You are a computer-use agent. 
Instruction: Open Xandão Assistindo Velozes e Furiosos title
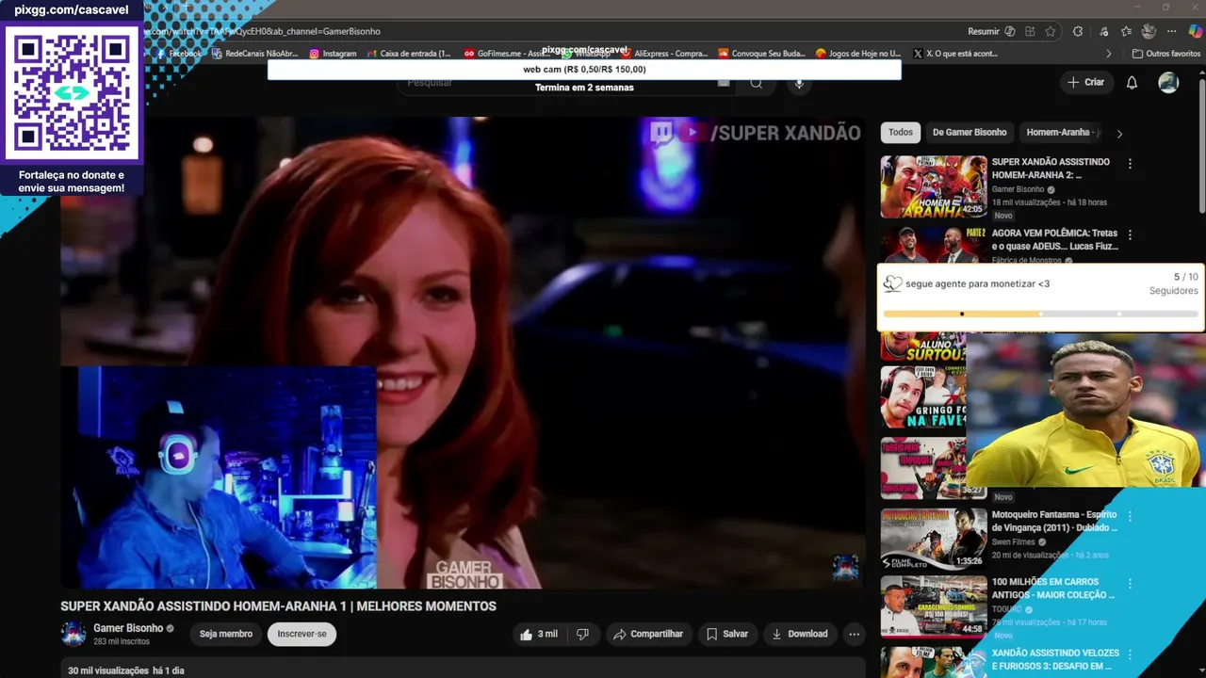pyautogui.click(x=1055, y=659)
